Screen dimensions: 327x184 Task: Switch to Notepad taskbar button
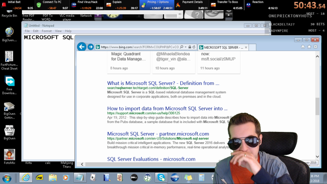click(x=80, y=178)
